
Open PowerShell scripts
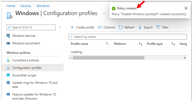tap(24, 75)
